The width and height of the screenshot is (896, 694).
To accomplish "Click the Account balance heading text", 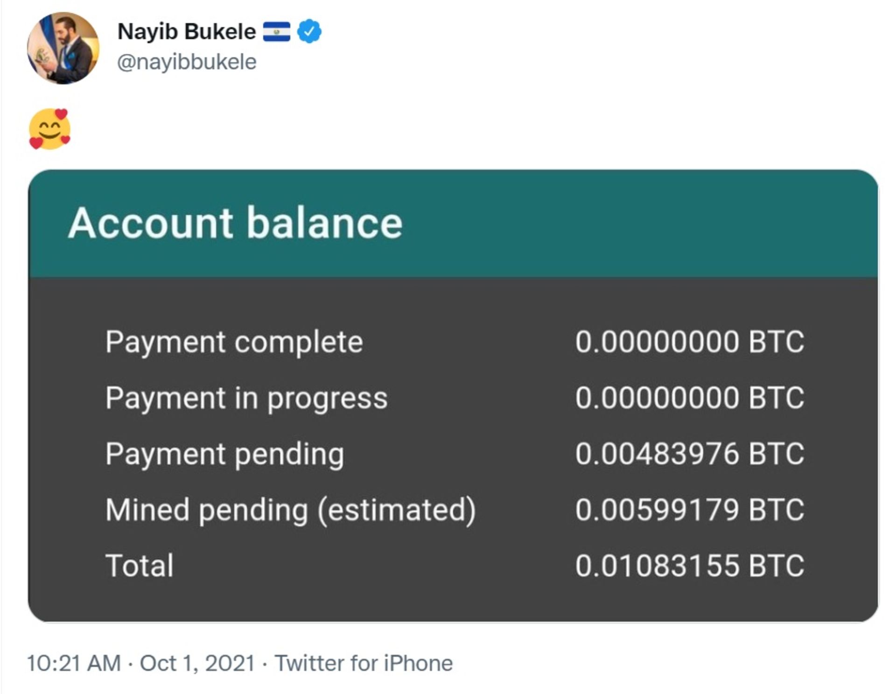I will coord(235,223).
